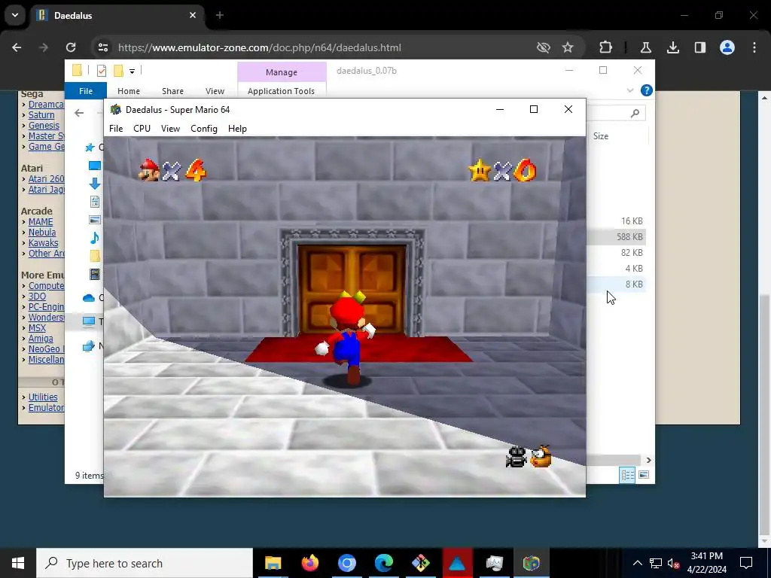Switch to the Home ribbon tab

pos(128,91)
